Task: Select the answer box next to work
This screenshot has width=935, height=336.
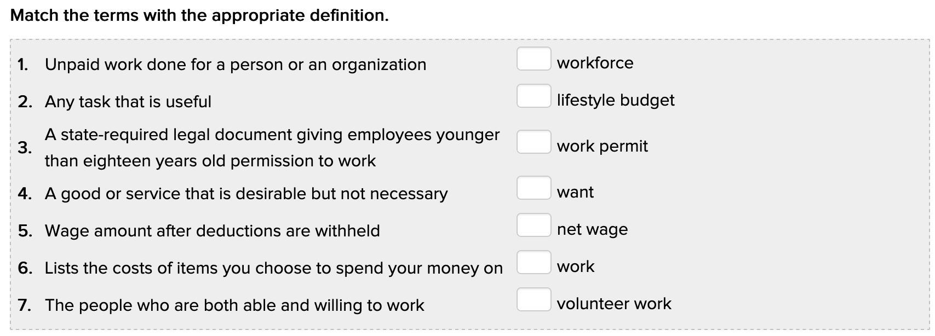Action: pyautogui.click(x=534, y=263)
